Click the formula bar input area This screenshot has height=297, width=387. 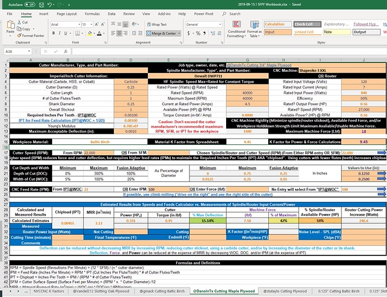click(229, 52)
